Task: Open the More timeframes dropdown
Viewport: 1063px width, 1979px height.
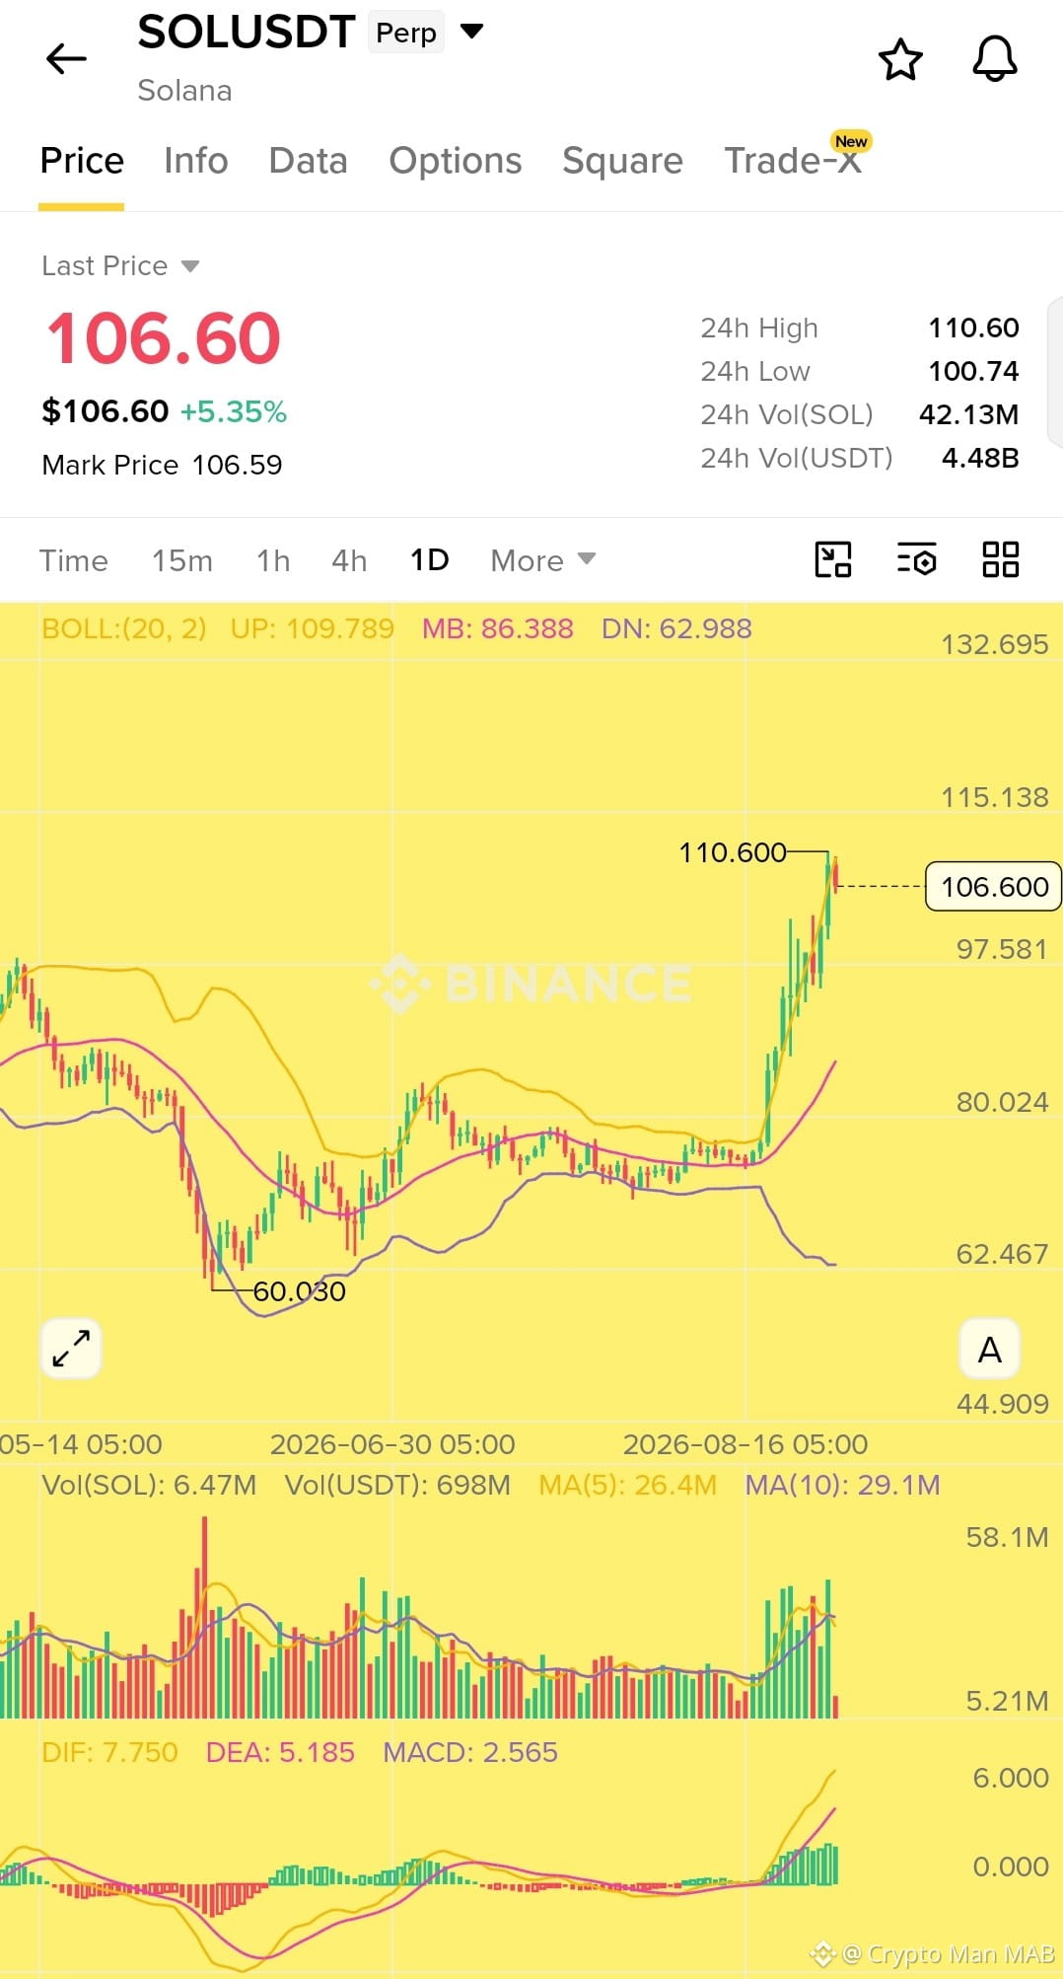Action: pyautogui.click(x=543, y=560)
